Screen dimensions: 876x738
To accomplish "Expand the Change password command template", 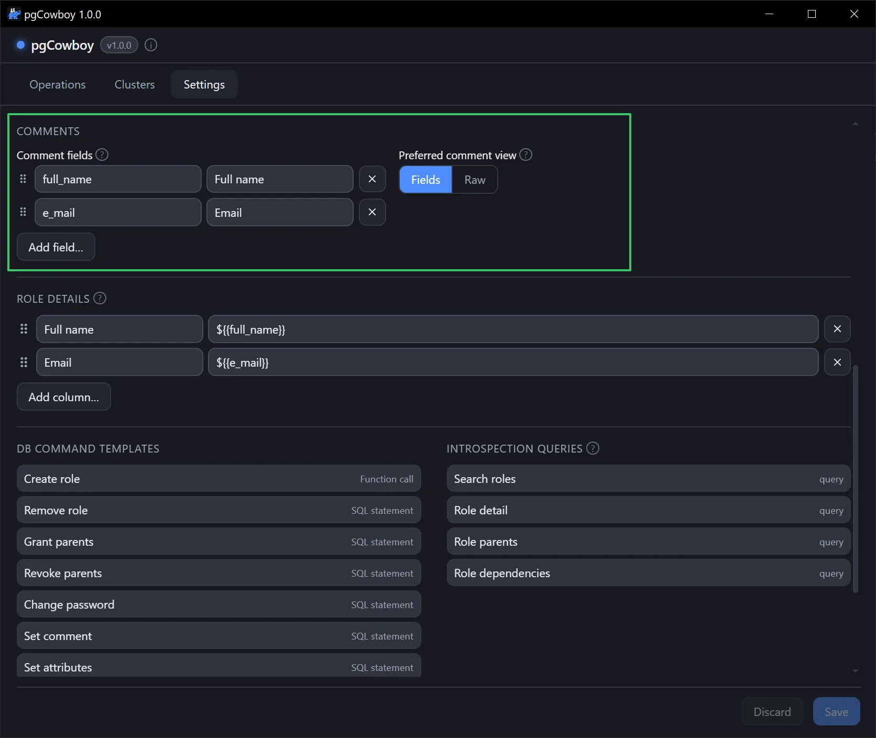I will [x=219, y=604].
